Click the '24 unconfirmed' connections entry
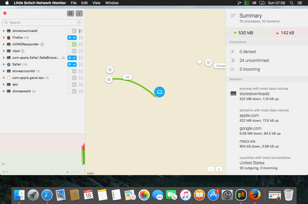 click(254, 60)
